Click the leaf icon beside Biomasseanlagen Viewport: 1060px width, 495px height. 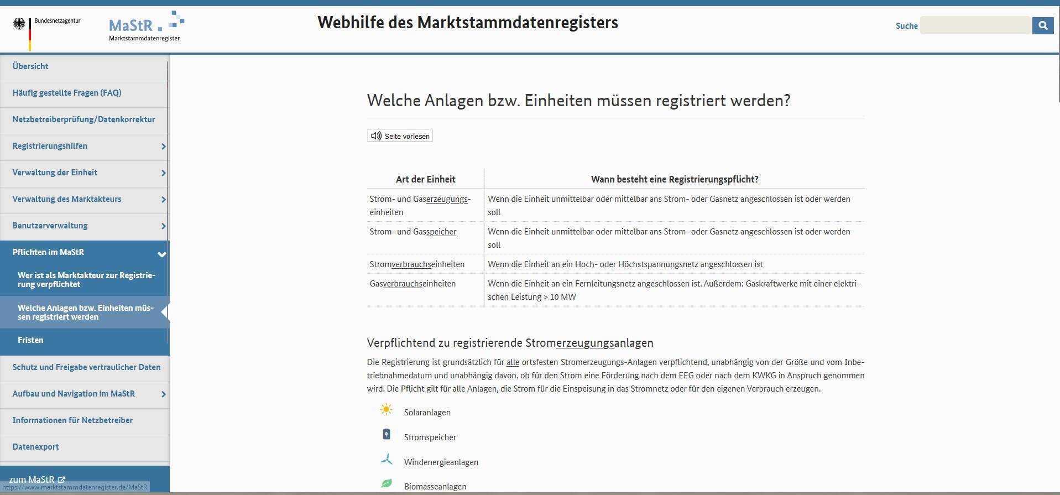click(387, 483)
